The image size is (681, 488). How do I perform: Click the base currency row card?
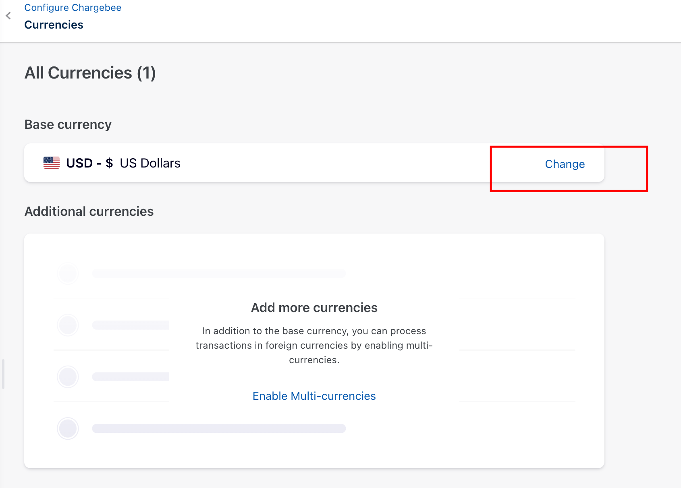[x=282, y=163]
